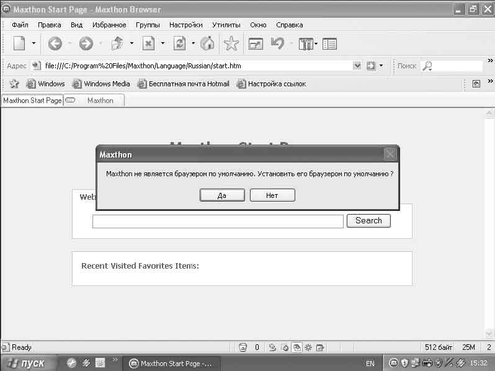Open the Windows Media link
The height and width of the screenshot is (371, 495).
point(101,84)
